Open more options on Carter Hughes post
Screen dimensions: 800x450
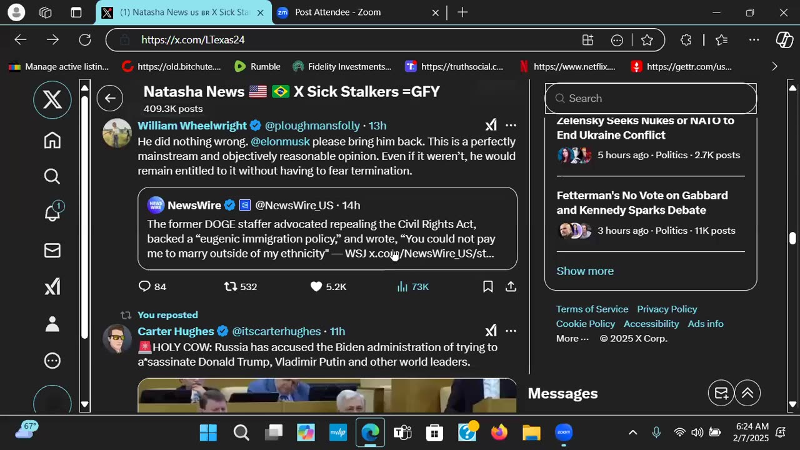coord(511,331)
